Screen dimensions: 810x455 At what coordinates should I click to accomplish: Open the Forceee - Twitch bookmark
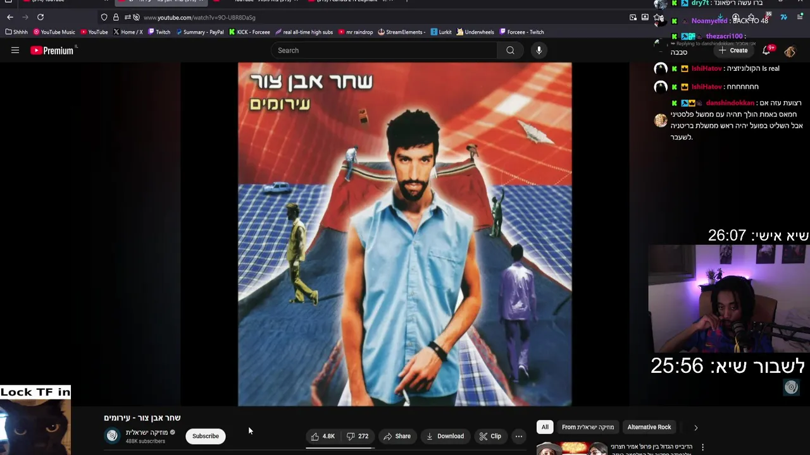pos(521,32)
